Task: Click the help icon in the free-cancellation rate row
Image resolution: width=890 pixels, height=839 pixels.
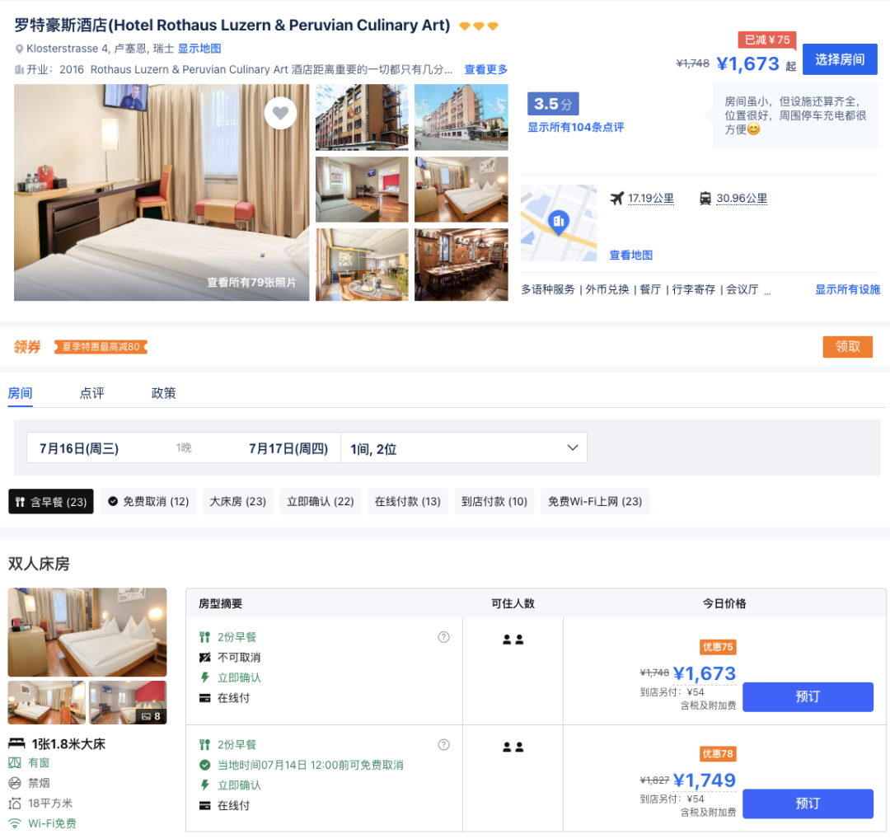Action: 444,745
